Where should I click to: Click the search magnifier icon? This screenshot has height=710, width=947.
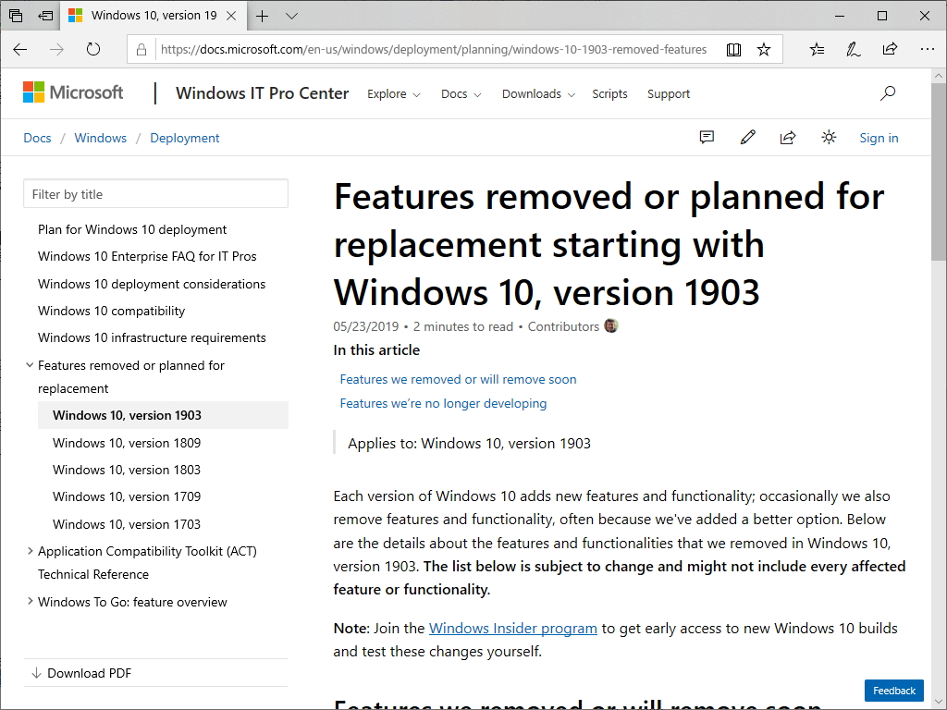point(888,93)
